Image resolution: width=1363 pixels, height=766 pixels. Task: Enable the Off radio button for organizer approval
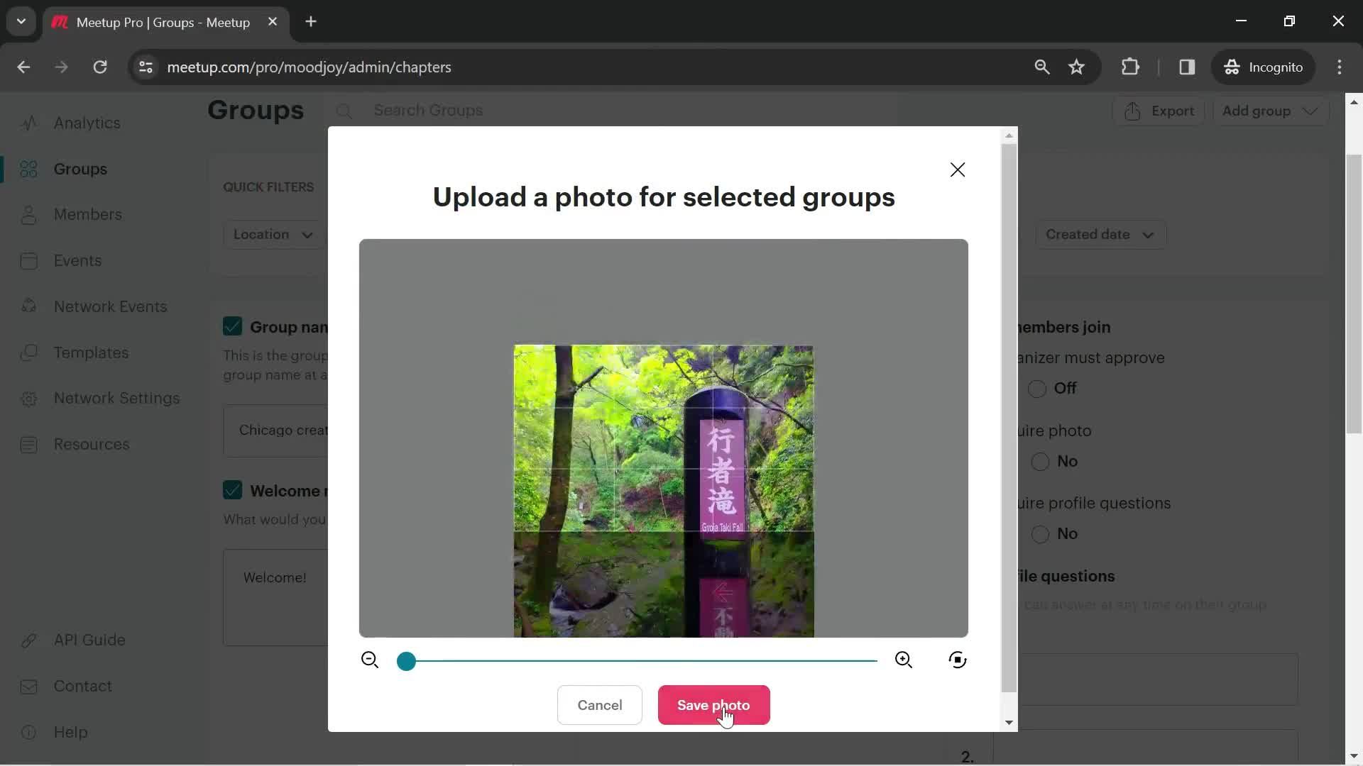pos(1036,388)
